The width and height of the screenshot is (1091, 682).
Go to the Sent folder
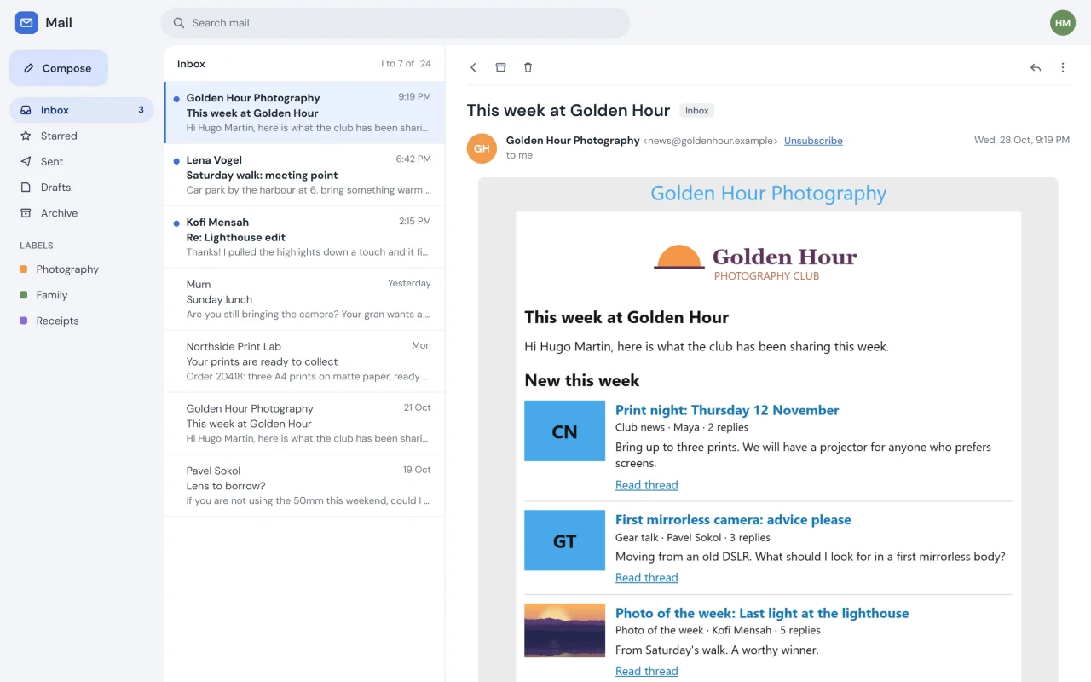point(82,161)
